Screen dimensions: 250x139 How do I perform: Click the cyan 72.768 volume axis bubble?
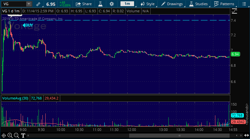pos(237,115)
